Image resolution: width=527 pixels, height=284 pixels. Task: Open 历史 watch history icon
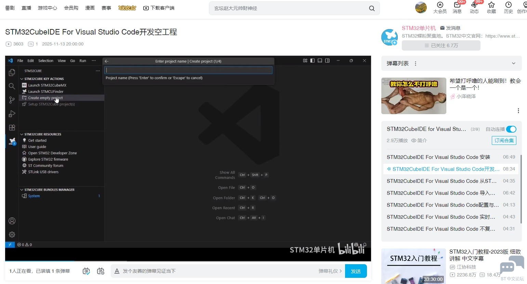click(x=509, y=8)
